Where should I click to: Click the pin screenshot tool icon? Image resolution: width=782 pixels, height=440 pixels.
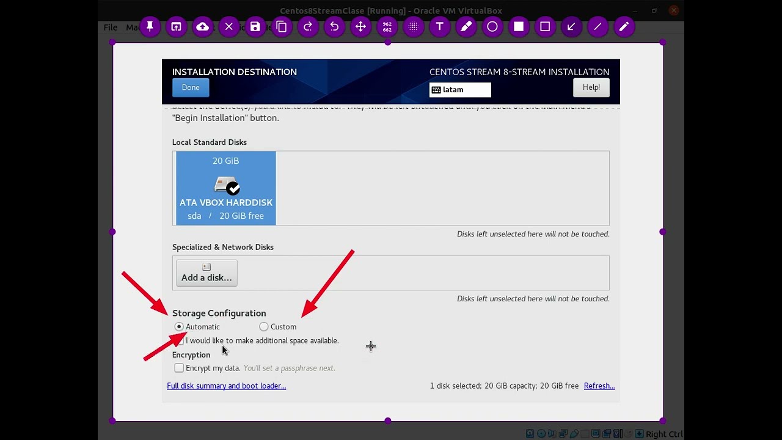click(150, 27)
